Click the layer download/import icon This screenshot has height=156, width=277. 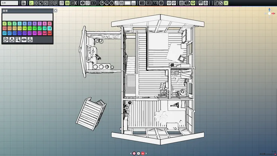coord(12,39)
